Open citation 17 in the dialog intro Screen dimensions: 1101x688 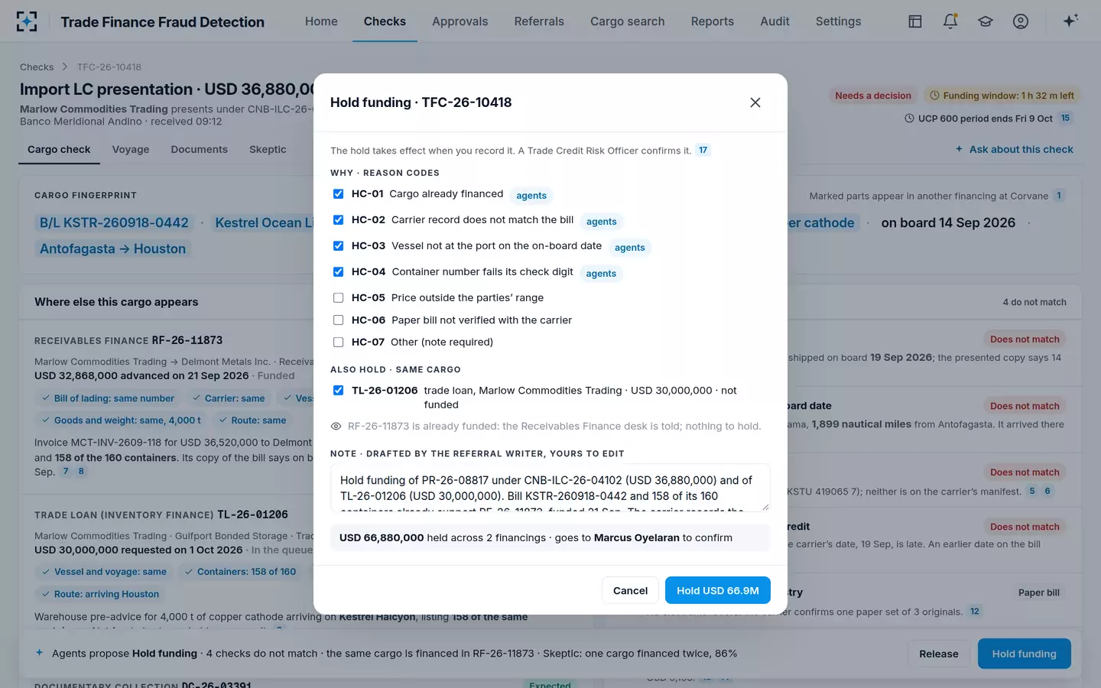tap(703, 150)
